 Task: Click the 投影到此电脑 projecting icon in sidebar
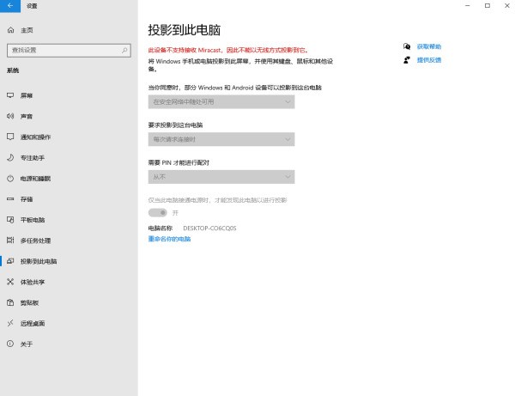point(10,261)
